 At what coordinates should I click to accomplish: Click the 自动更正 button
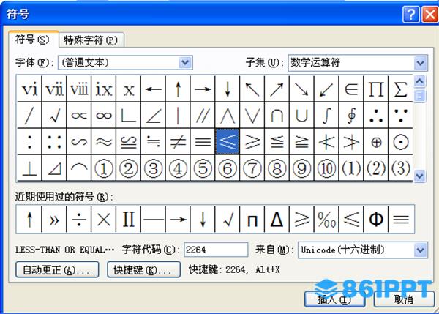click(x=57, y=270)
